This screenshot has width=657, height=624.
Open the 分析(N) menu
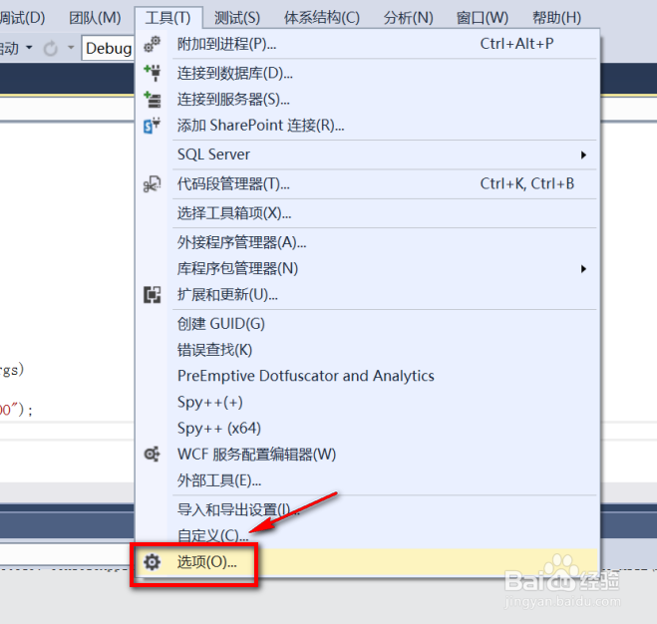[409, 18]
